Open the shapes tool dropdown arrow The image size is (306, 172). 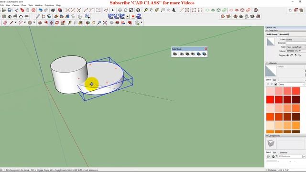tap(34, 22)
